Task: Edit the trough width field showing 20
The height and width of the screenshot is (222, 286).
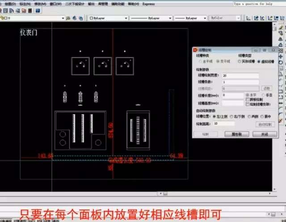Action: coord(240,75)
